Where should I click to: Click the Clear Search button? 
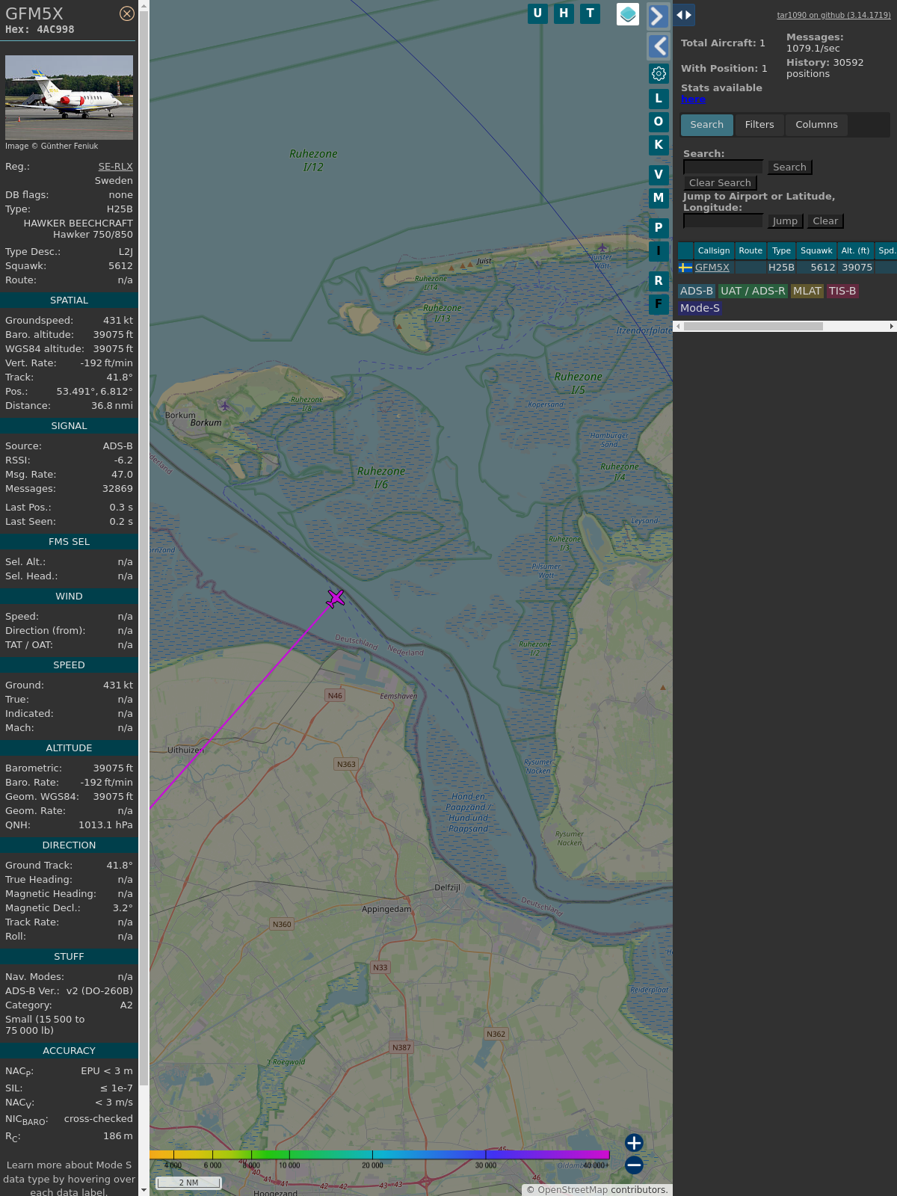[x=720, y=183]
